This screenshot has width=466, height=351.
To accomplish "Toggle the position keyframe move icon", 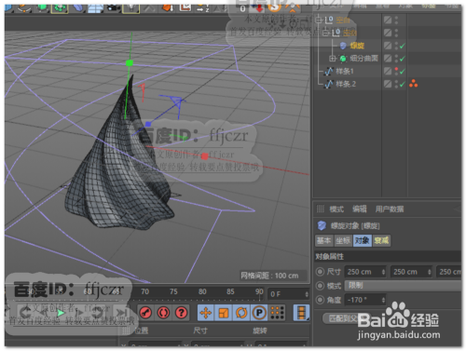I will [x=205, y=313].
